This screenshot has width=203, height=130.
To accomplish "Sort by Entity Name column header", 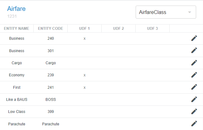I will click(x=17, y=29).
